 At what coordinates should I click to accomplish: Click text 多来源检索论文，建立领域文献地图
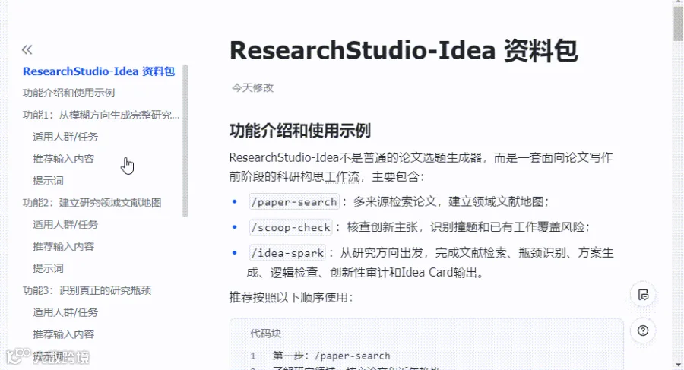click(451, 201)
